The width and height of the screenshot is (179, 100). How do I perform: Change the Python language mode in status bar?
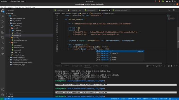139,99
